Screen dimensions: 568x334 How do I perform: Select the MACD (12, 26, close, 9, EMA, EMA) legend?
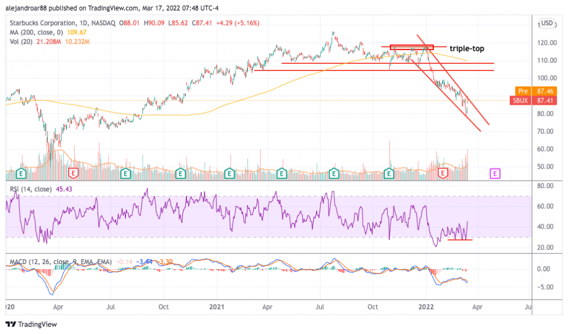pyautogui.click(x=60, y=261)
